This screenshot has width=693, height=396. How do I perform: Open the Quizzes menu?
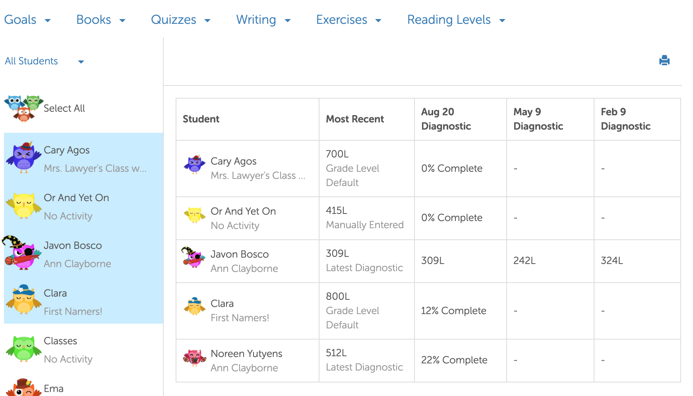tap(180, 20)
